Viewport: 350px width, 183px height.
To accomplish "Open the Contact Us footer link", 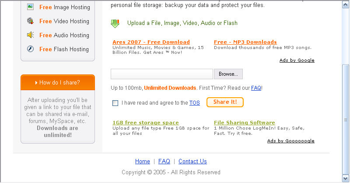I will point(192,161).
